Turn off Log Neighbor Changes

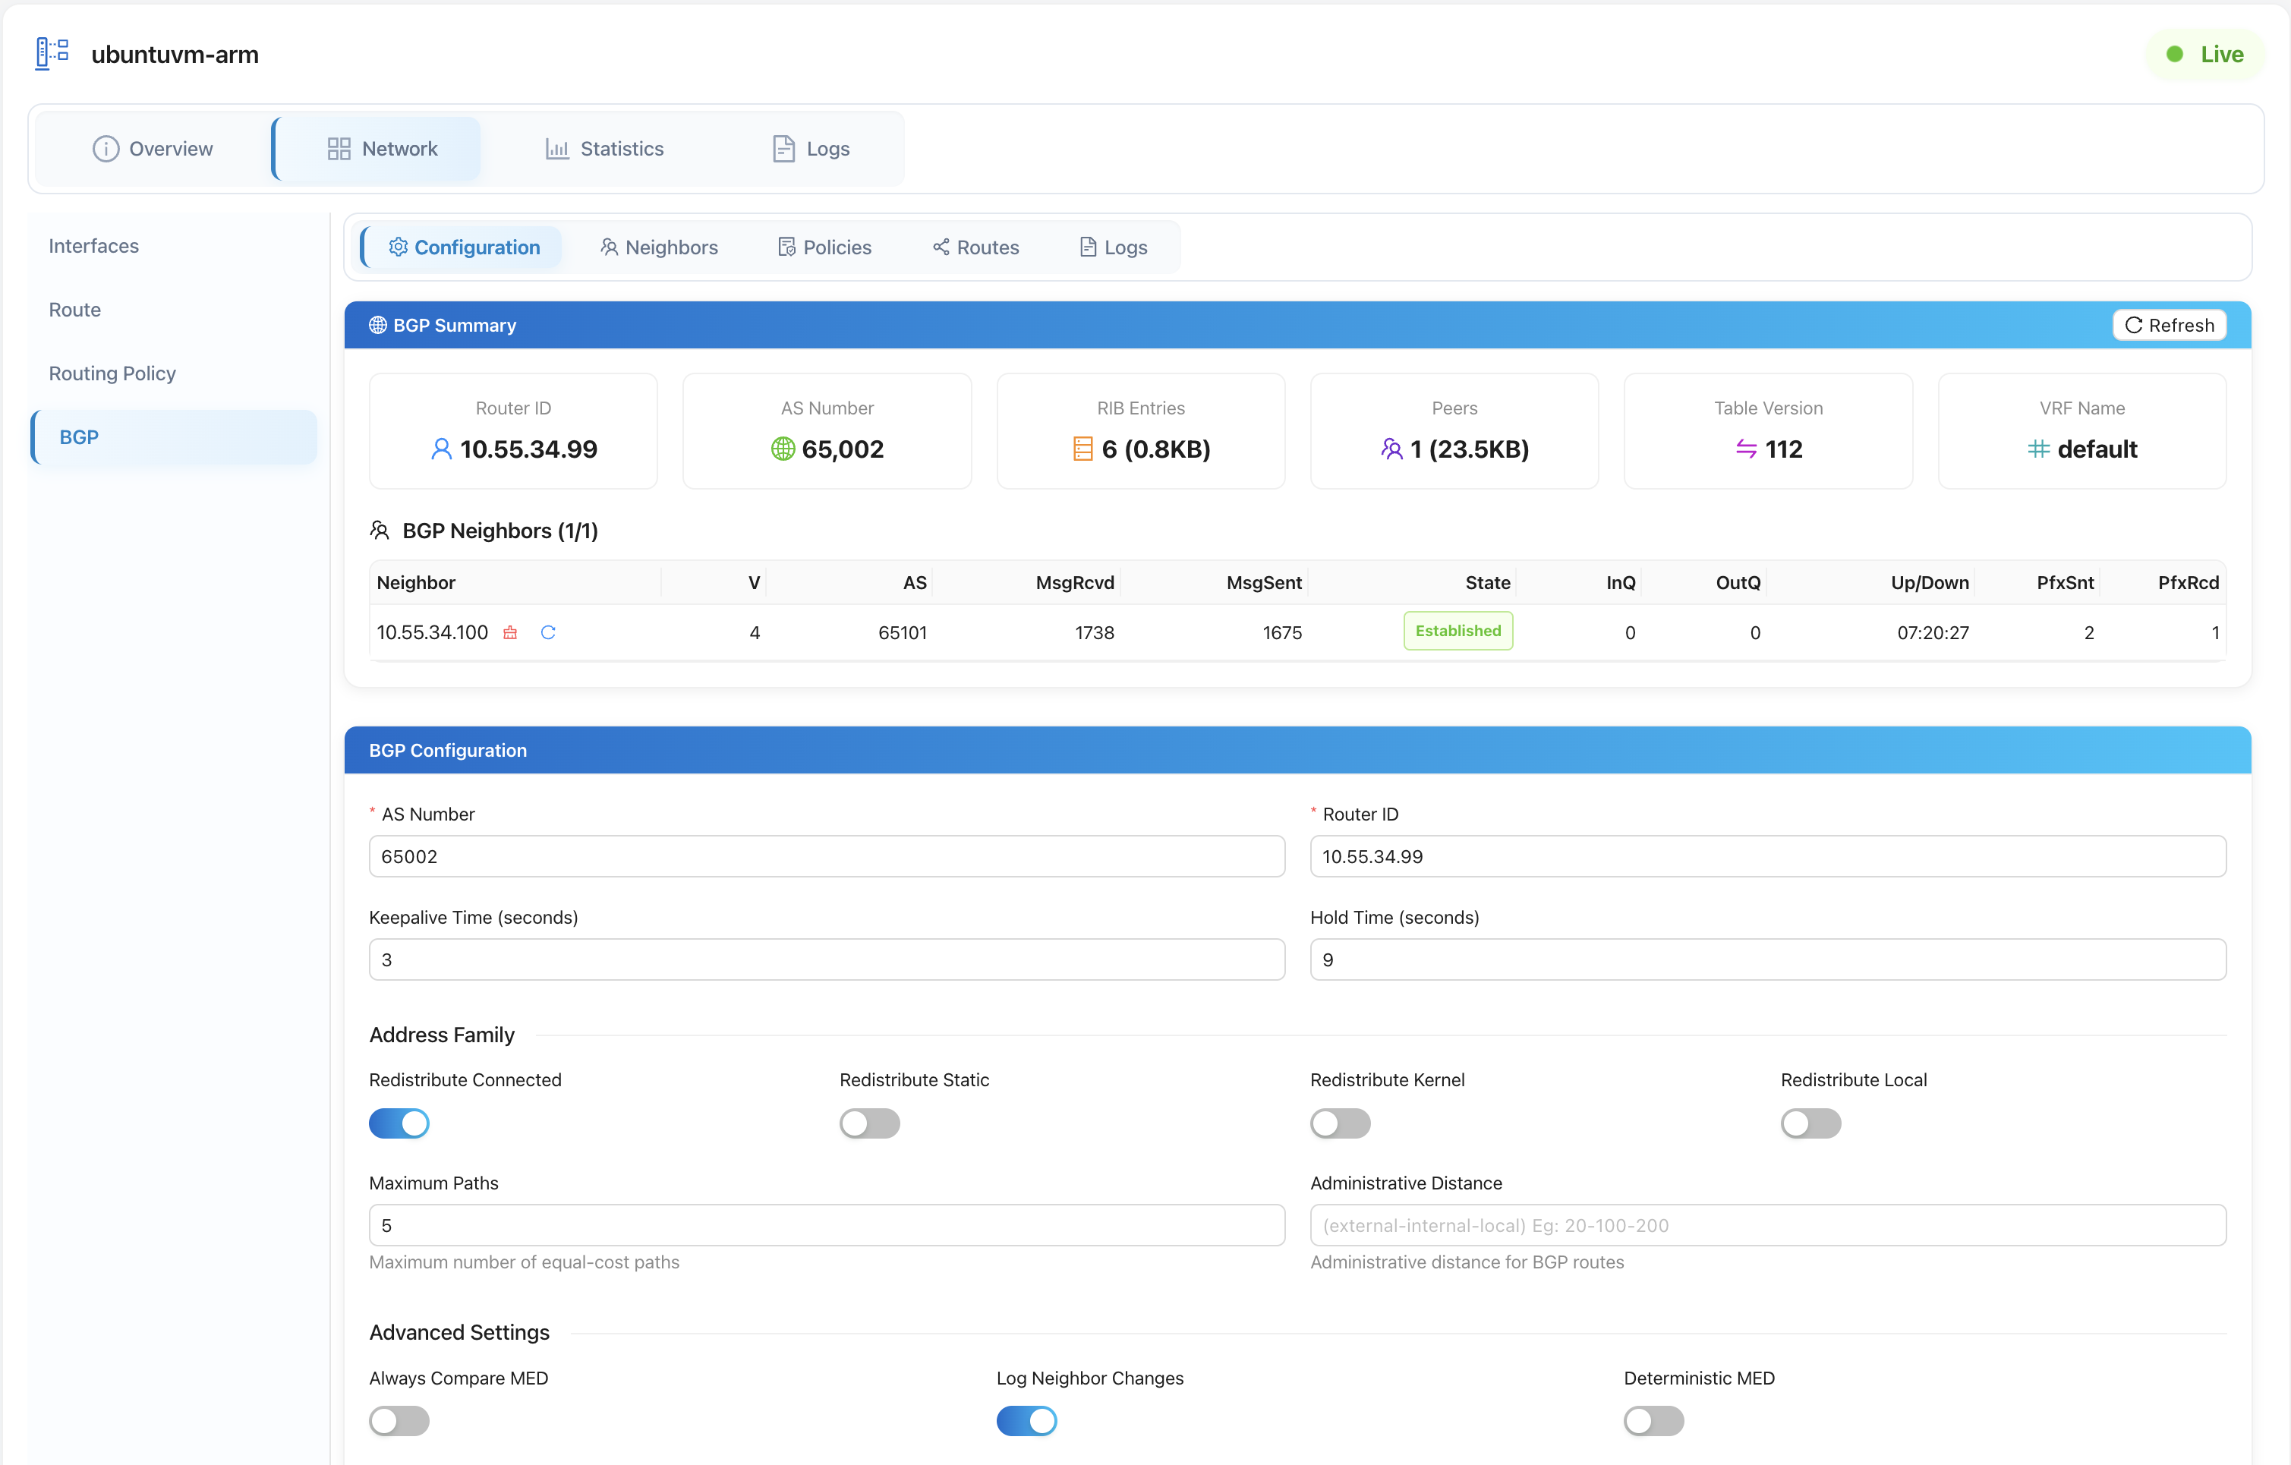pos(1026,1421)
